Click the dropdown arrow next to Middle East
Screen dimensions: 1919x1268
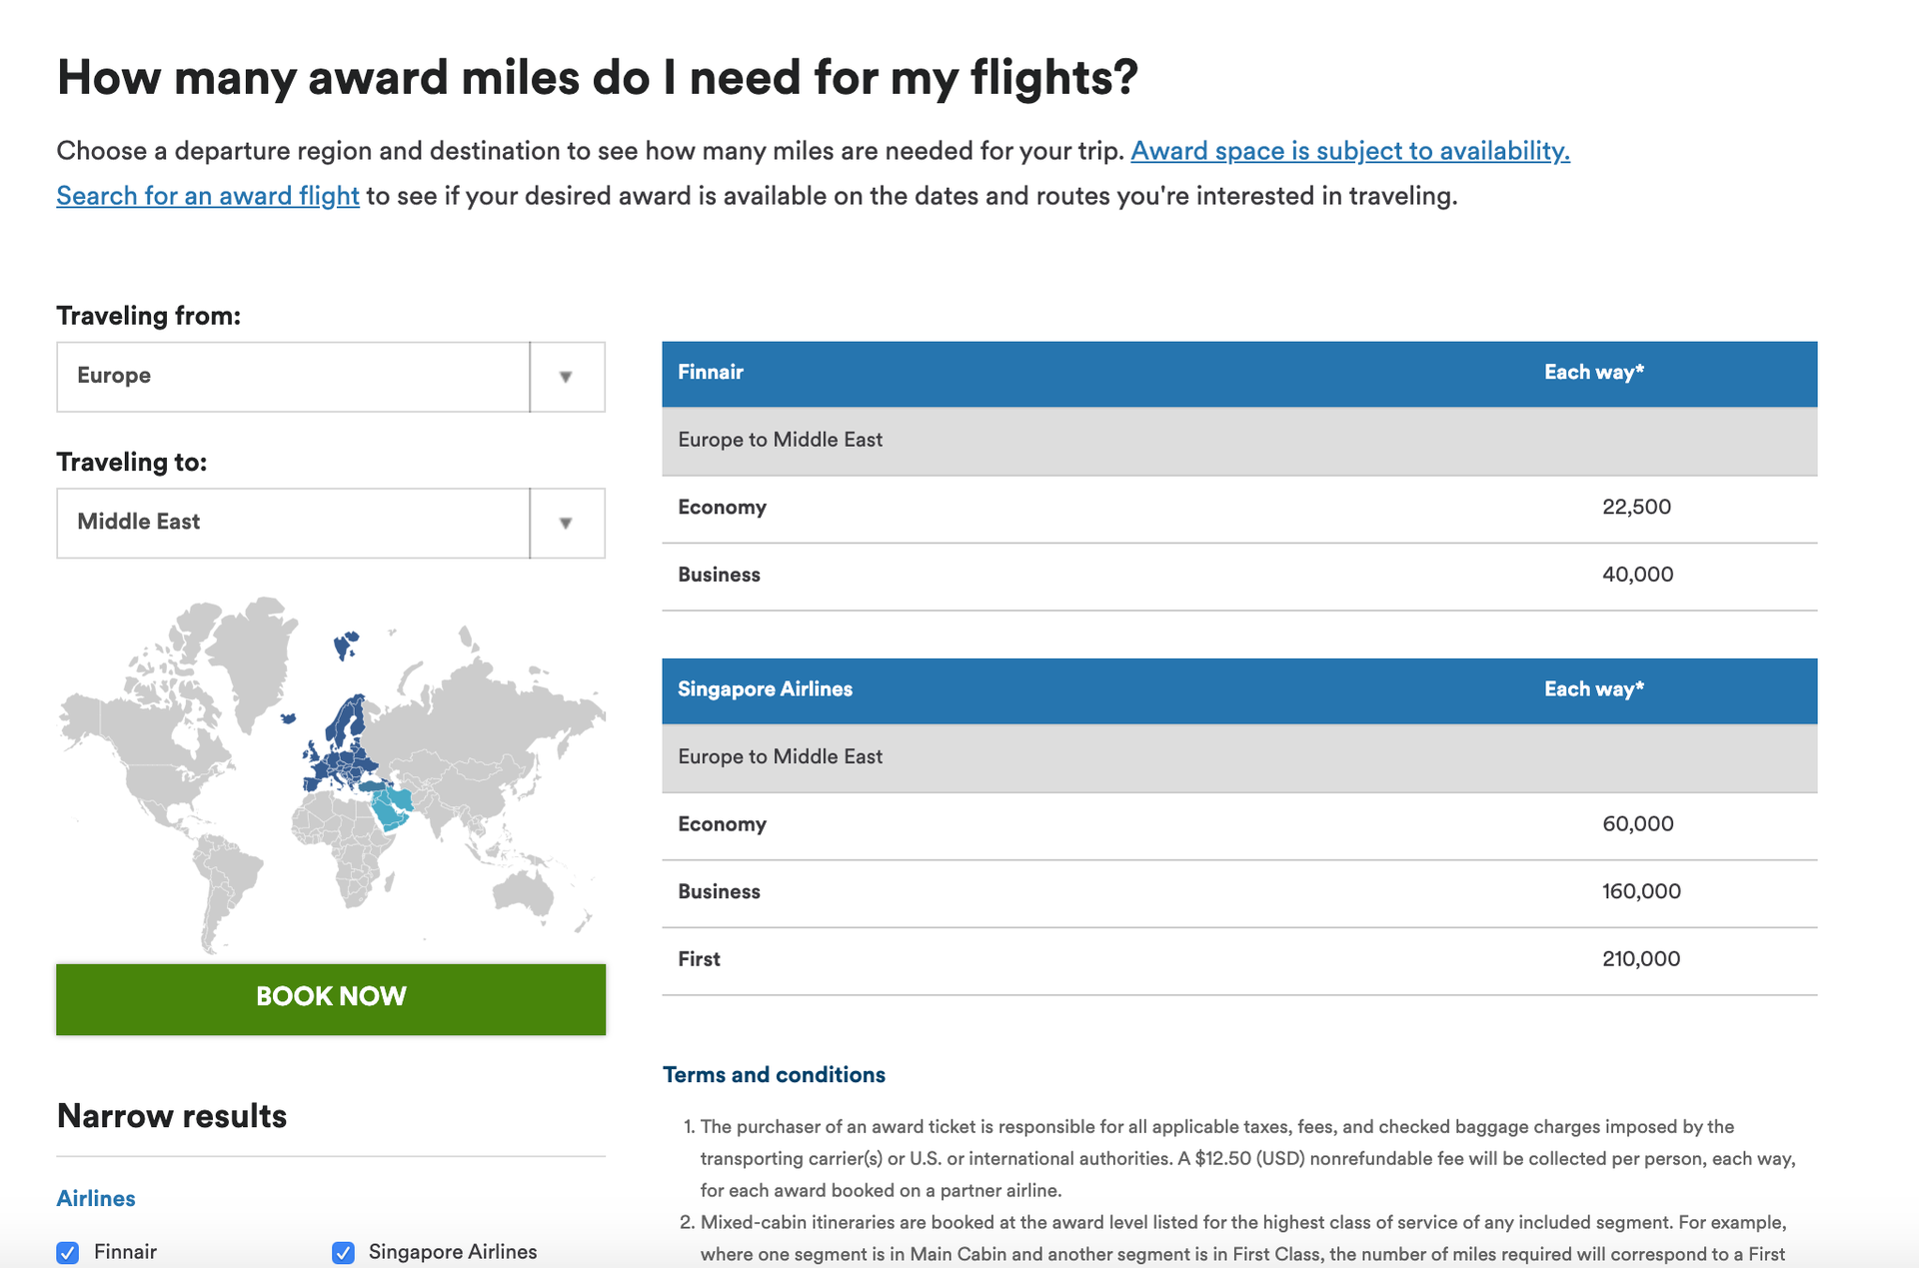[x=567, y=523]
